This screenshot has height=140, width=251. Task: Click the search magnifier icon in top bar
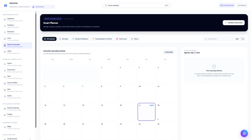(x=106, y=5)
